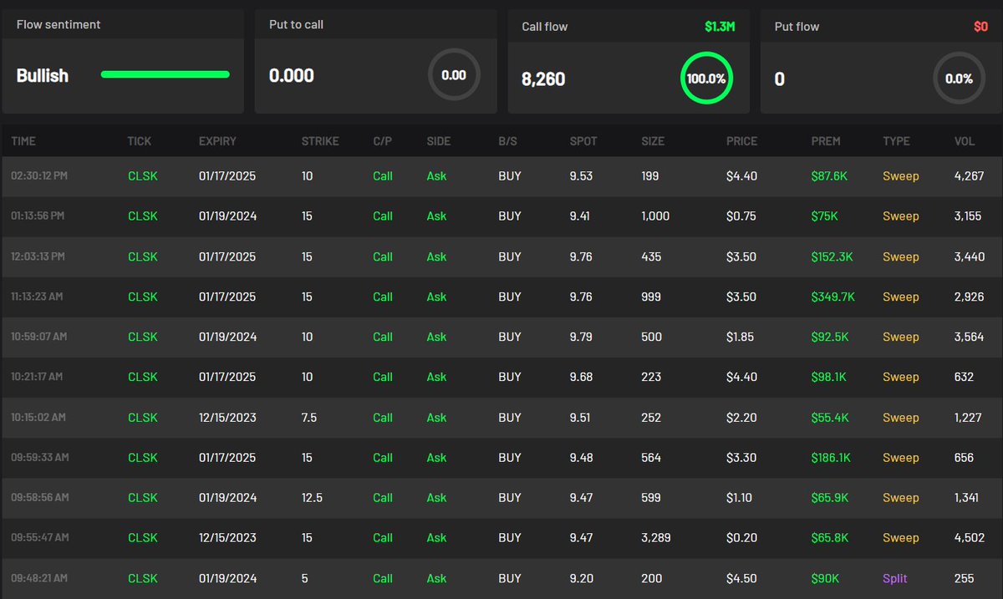Sort the table by the PREM column

point(826,140)
